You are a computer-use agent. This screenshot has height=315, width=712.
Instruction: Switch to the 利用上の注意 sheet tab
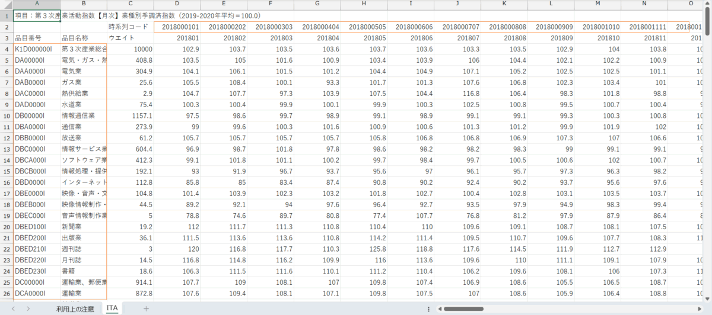pos(75,308)
